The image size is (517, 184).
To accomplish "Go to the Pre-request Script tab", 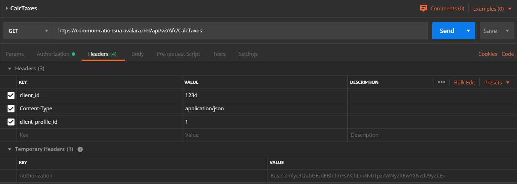I will point(178,54).
